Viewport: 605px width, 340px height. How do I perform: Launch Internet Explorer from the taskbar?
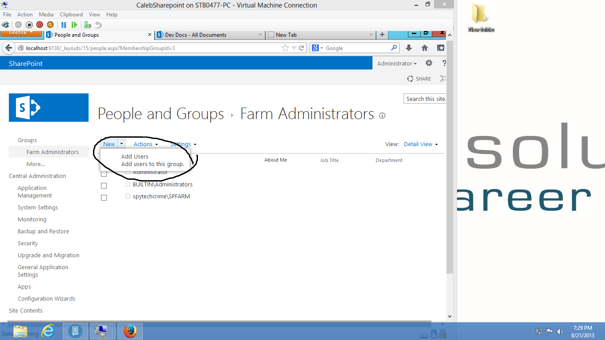(48, 331)
